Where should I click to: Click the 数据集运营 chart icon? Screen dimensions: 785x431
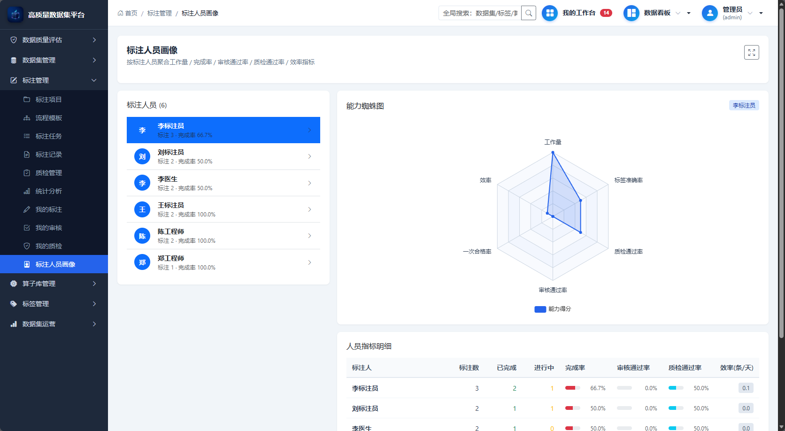[x=14, y=324]
